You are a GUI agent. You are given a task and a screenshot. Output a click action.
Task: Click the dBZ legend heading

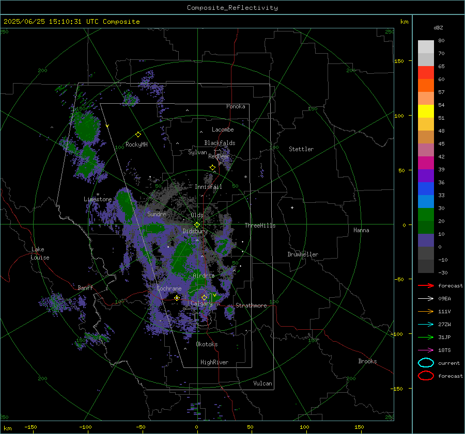[x=438, y=27]
